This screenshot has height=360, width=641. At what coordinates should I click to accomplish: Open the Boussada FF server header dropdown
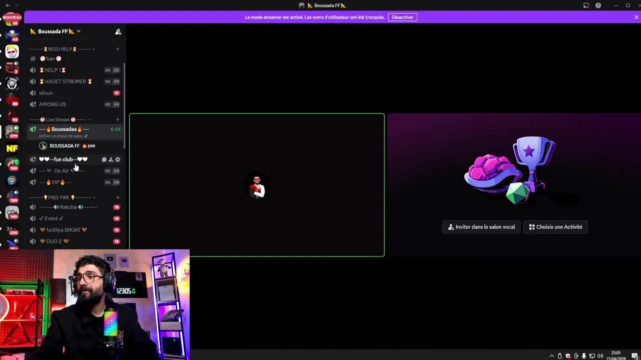55,31
